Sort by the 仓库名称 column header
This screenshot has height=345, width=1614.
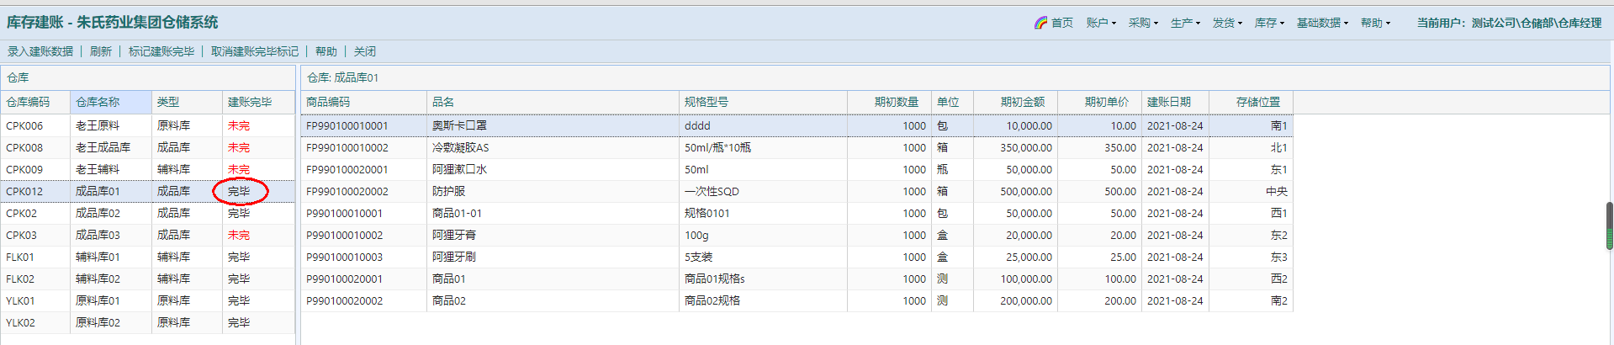98,102
